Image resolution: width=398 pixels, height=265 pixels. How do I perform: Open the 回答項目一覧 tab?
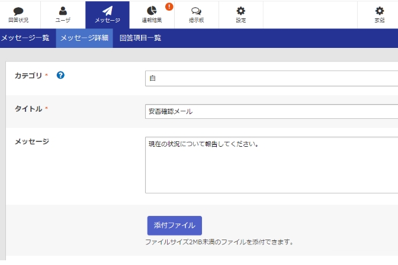140,38
